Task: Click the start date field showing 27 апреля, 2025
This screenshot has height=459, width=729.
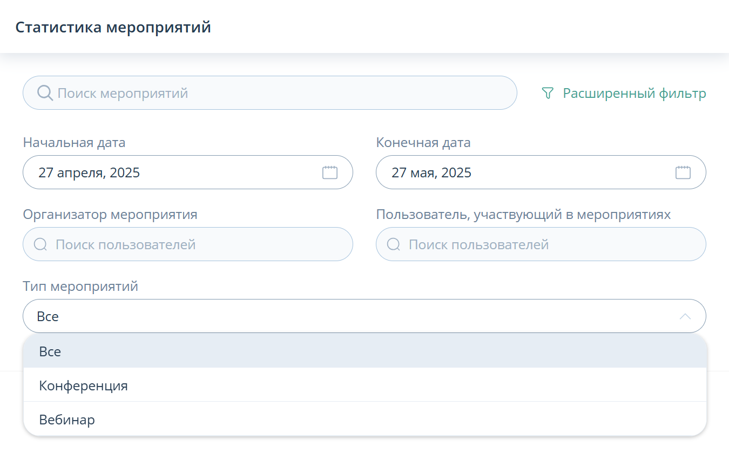Action: point(162,172)
